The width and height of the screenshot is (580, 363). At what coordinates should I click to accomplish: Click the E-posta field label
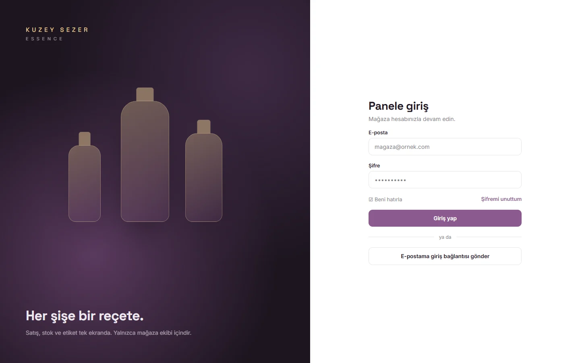coord(378,132)
